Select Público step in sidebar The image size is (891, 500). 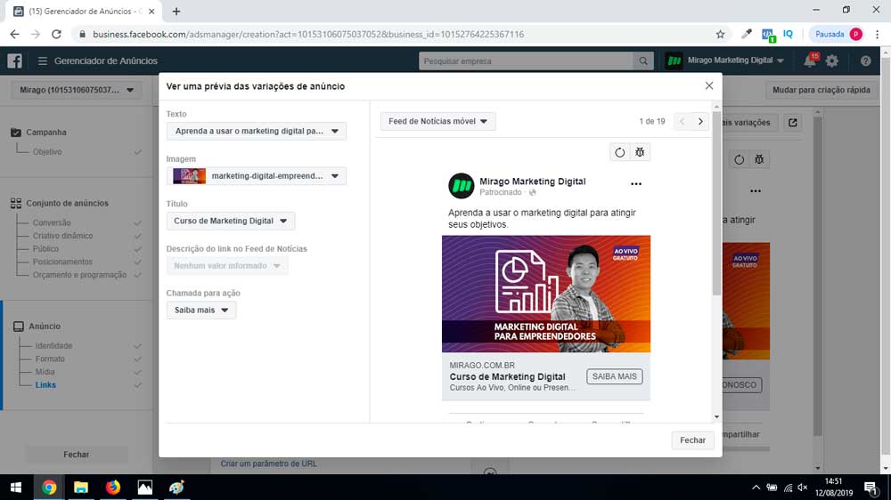tap(45, 248)
